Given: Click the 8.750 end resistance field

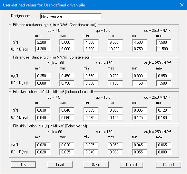Looking at the screenshot, I should tap(139, 49).
